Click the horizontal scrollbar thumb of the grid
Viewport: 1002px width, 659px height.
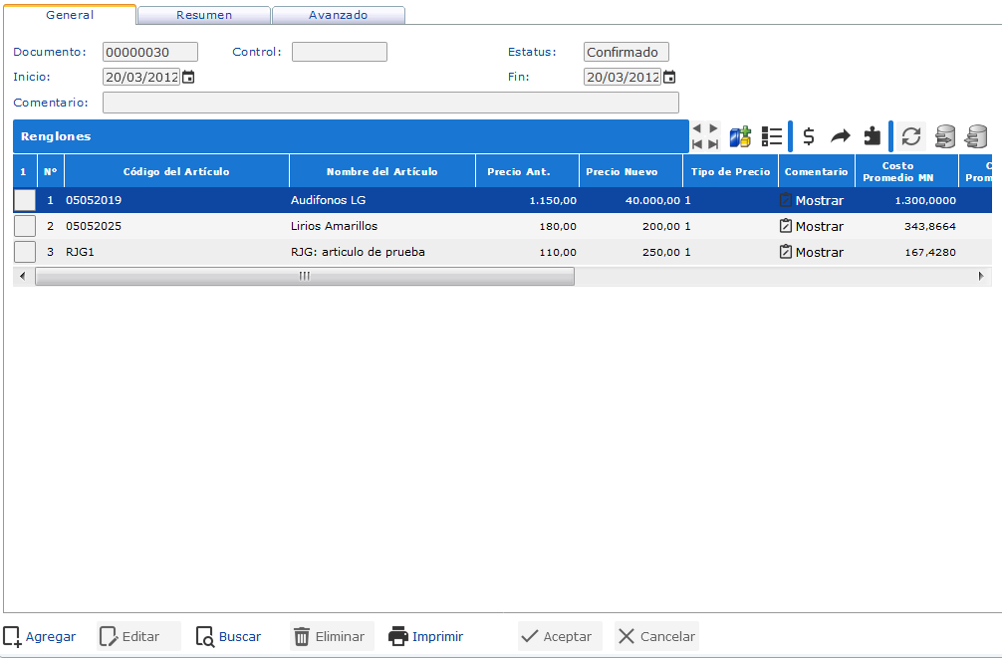[304, 276]
